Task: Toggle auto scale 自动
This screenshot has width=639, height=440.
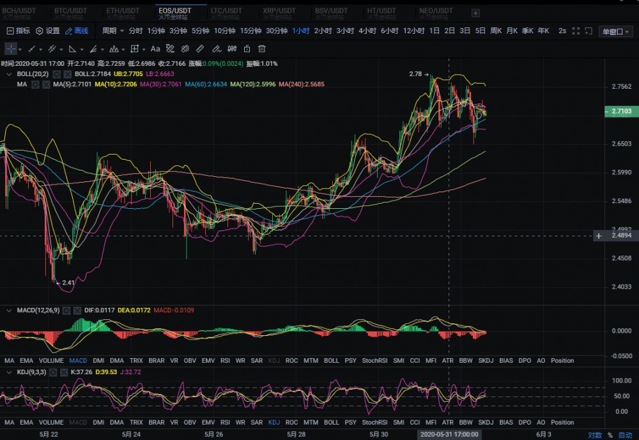Action: click(x=625, y=435)
